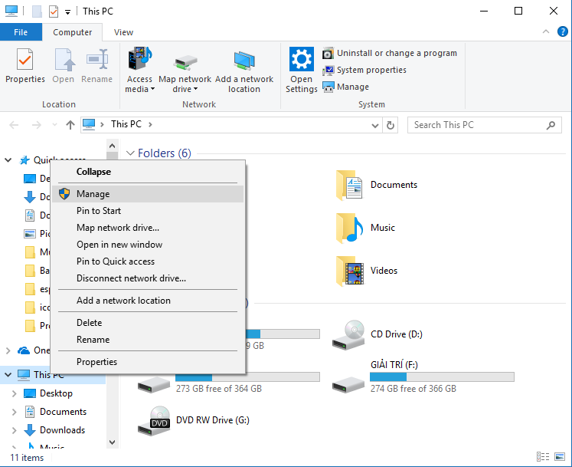Click Uninstall or change a program
The width and height of the screenshot is (572, 467).
[397, 53]
